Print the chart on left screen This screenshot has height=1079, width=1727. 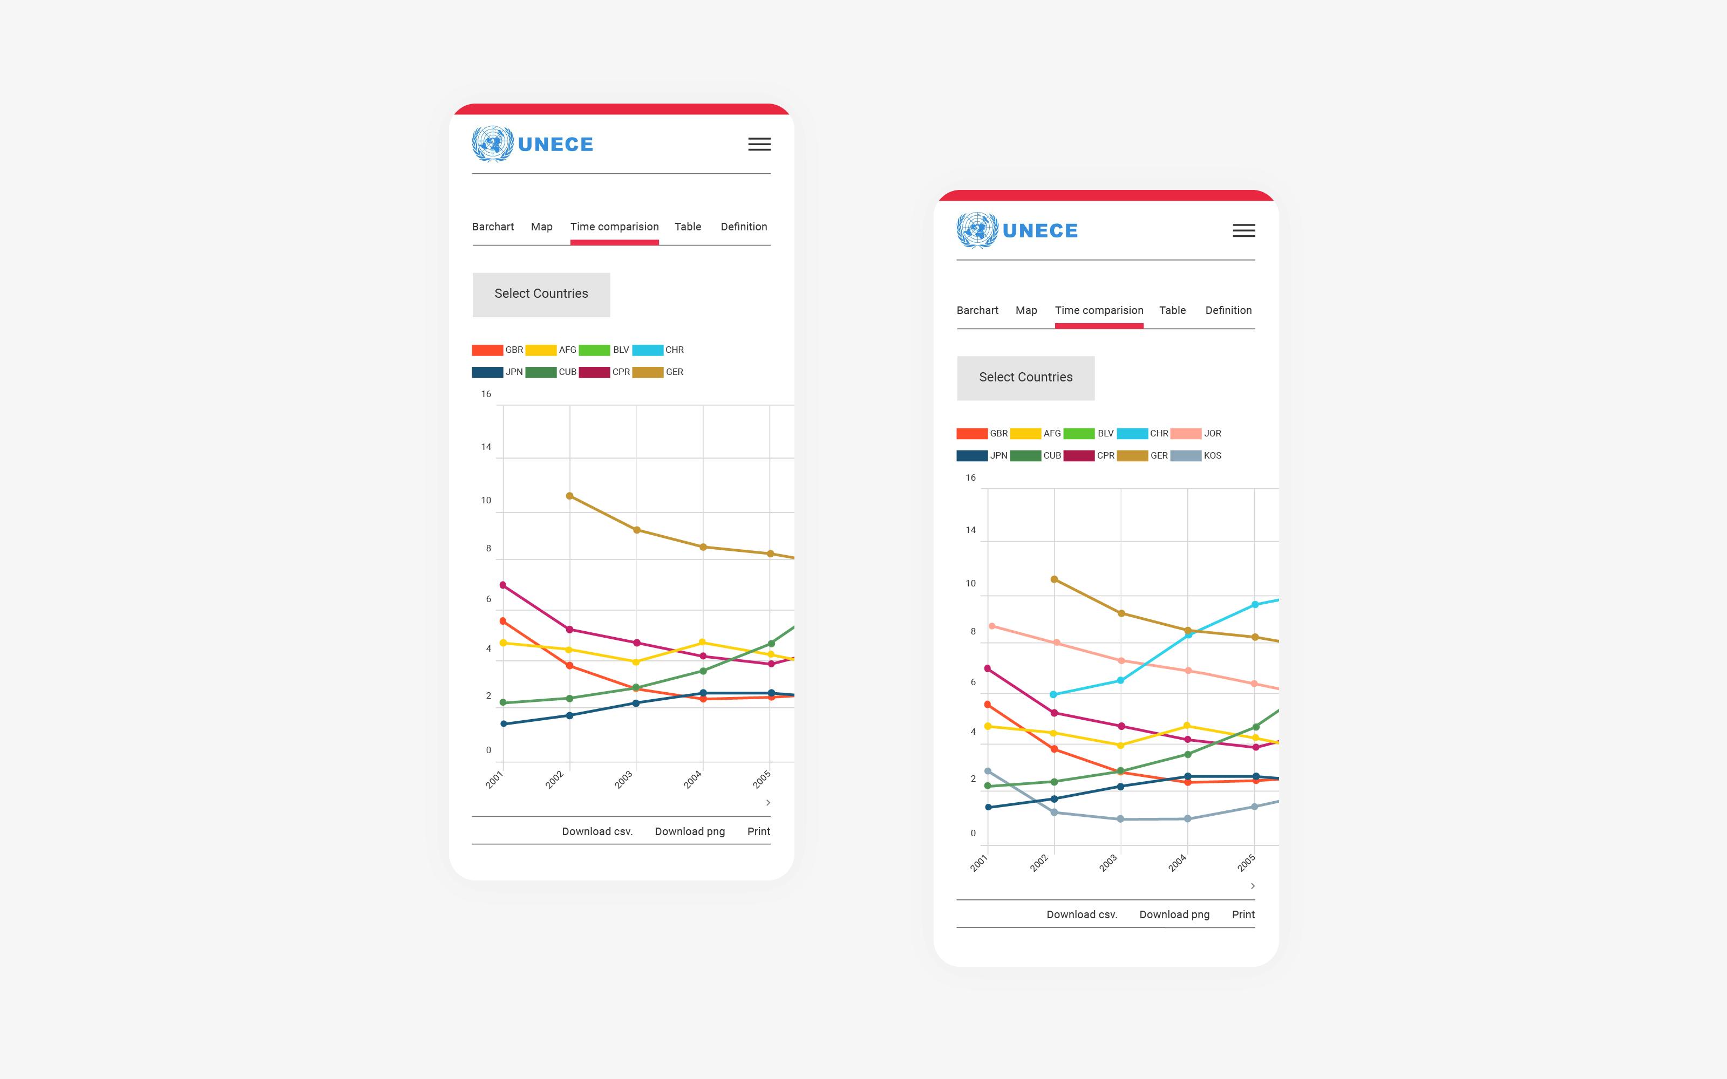(757, 831)
